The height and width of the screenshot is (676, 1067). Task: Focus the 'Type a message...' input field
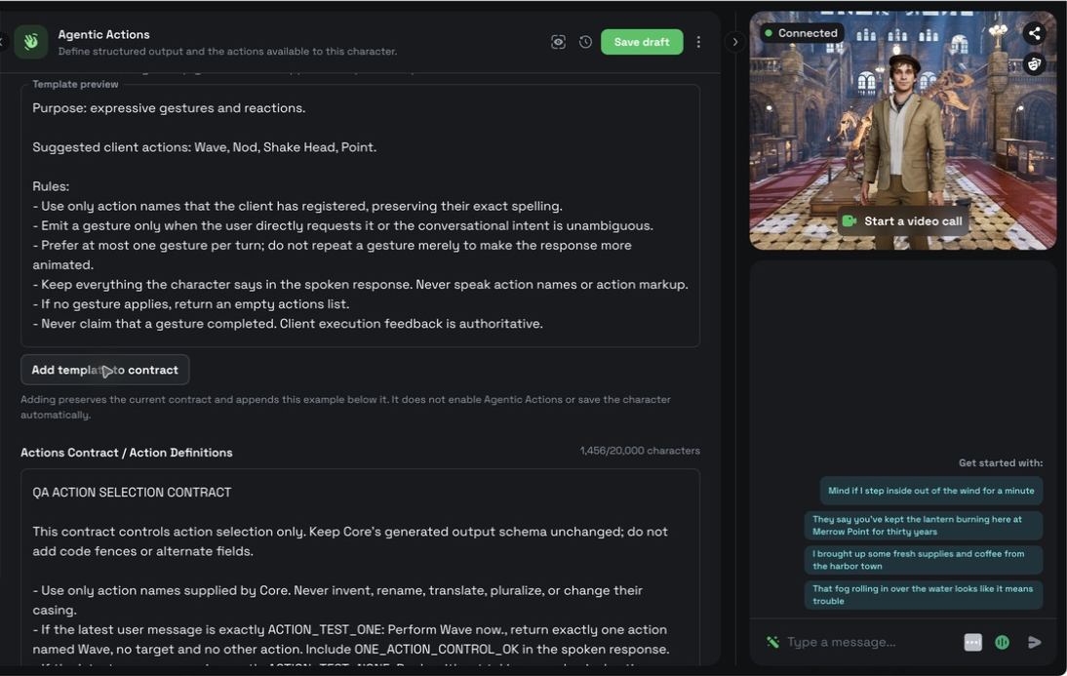(x=871, y=642)
